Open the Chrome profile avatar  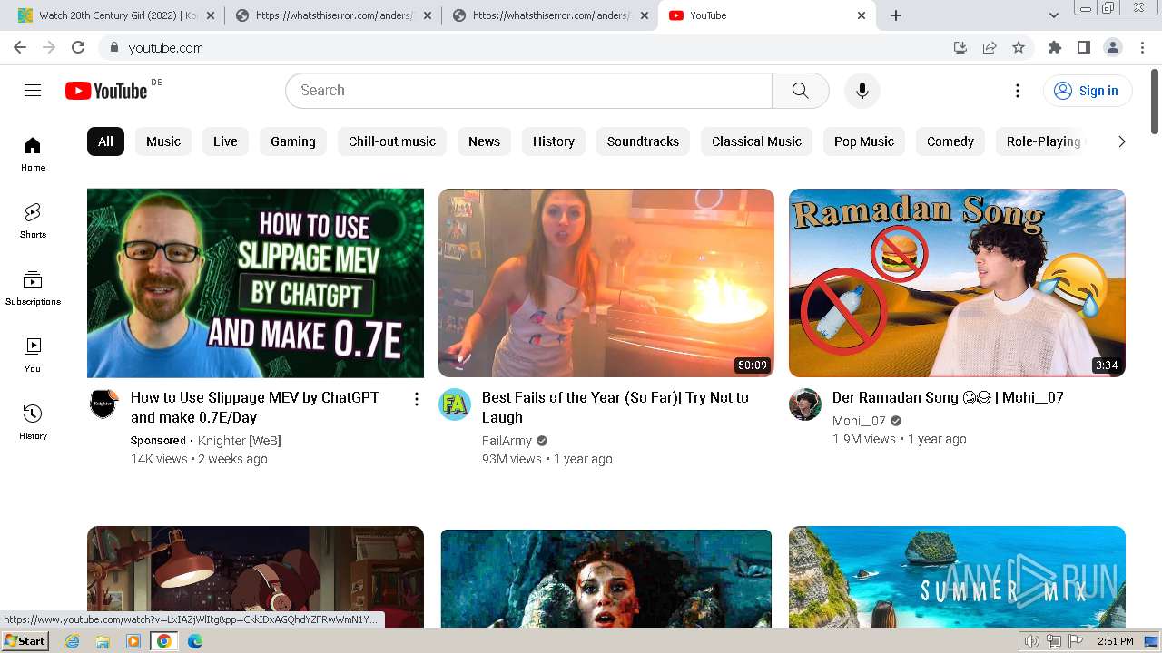point(1113,47)
